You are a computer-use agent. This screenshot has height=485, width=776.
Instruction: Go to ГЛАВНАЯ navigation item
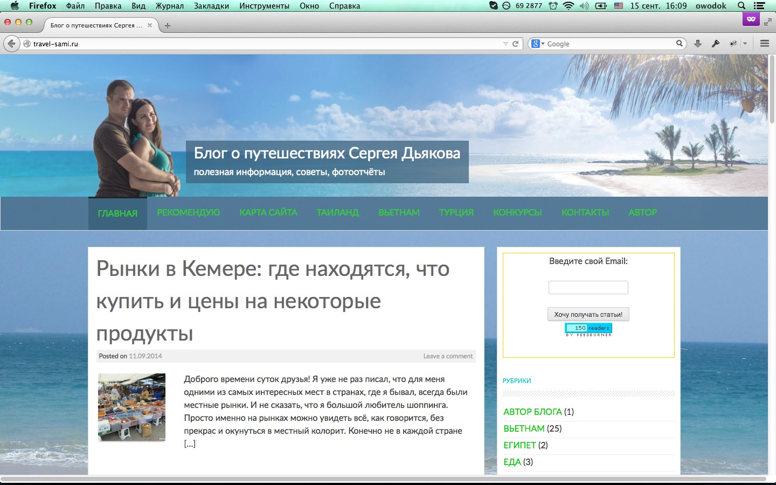click(117, 213)
